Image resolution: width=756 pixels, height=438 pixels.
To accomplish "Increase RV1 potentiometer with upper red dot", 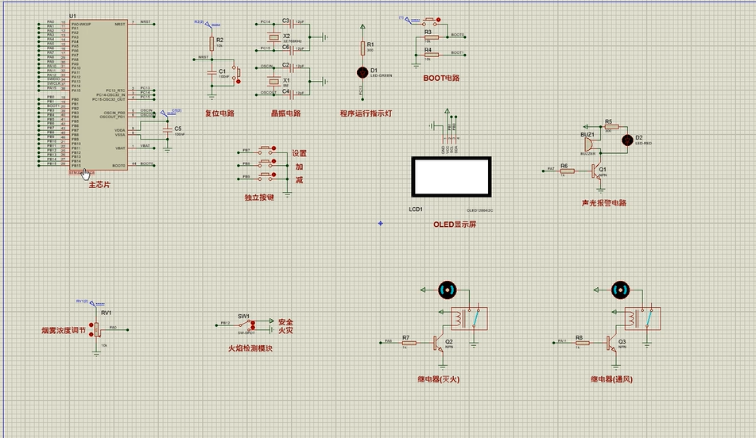I will click(91, 326).
